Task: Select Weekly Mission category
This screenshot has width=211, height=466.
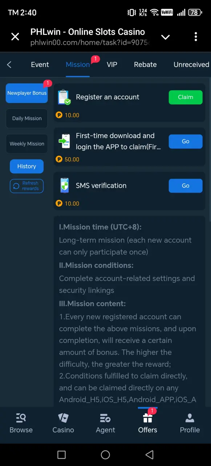Action: [27, 144]
